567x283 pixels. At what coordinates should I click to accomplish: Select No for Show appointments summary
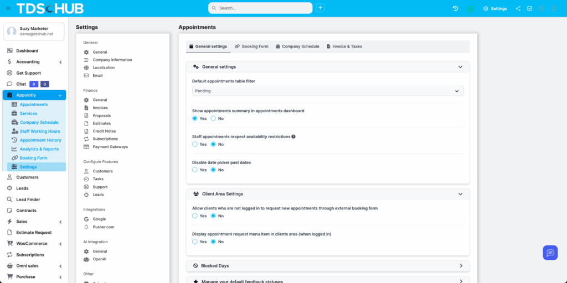coord(213,118)
